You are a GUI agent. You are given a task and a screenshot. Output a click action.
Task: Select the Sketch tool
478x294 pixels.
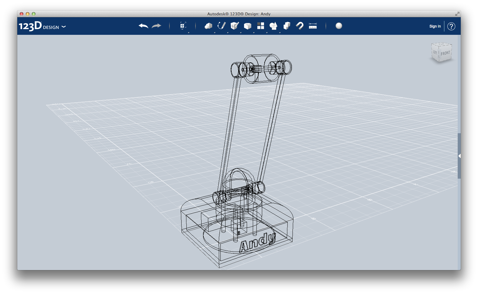pyautogui.click(x=222, y=26)
